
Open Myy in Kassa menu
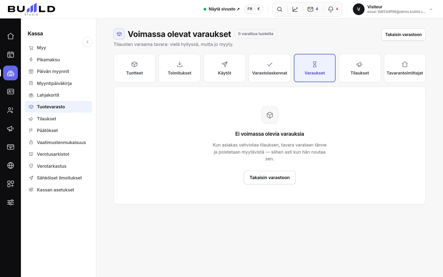click(58, 48)
